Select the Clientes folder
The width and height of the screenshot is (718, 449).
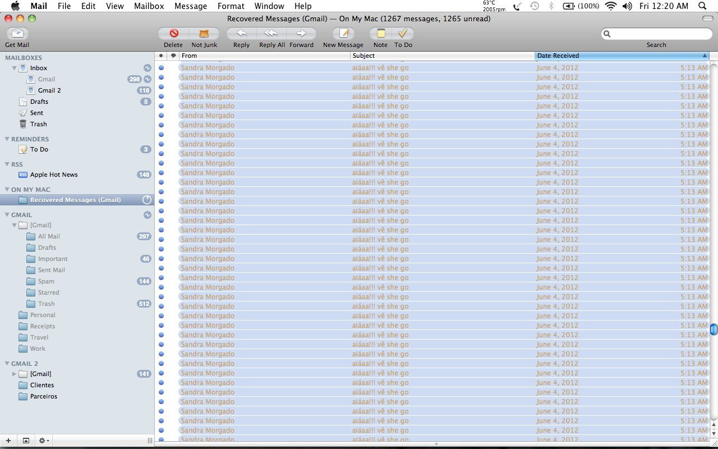point(42,385)
